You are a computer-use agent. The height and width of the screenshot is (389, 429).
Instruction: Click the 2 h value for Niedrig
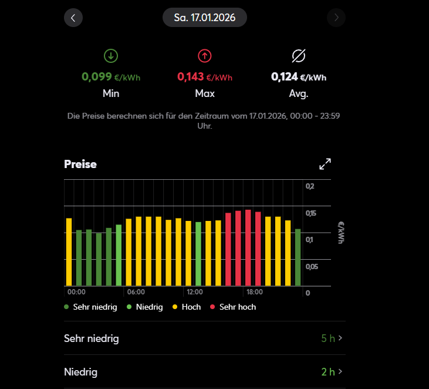click(328, 372)
